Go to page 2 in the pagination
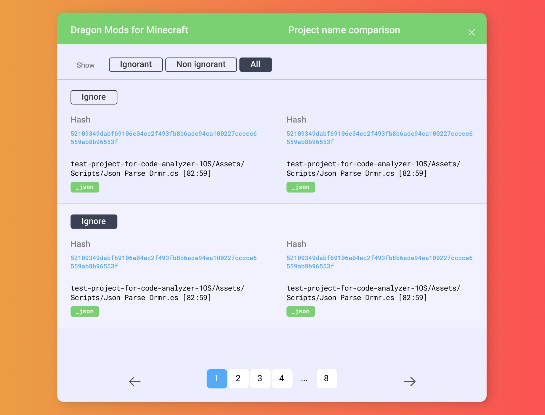This screenshot has width=545, height=415. (238, 379)
